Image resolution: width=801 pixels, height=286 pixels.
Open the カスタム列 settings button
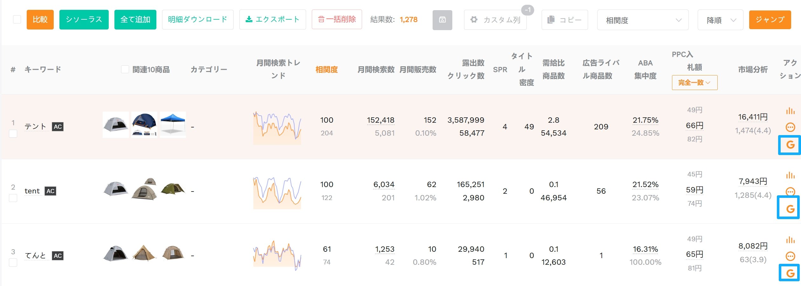[495, 20]
